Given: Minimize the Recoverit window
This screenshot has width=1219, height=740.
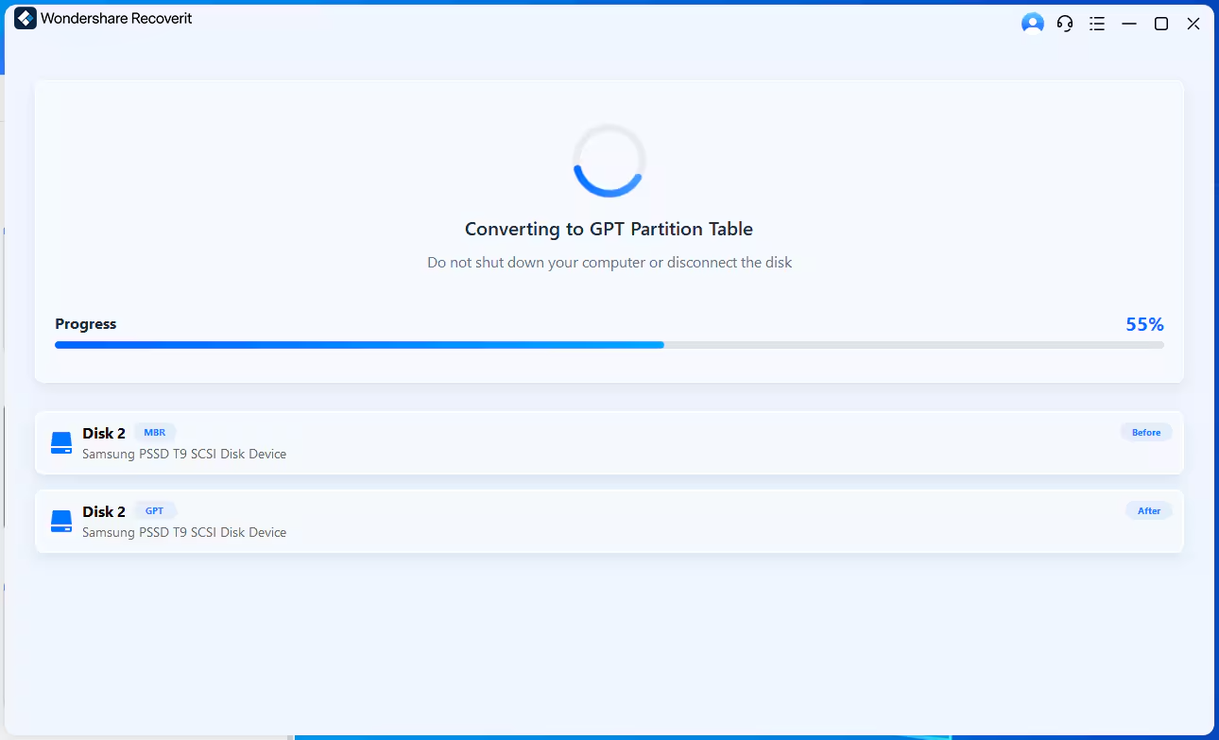Looking at the screenshot, I should pos(1129,24).
